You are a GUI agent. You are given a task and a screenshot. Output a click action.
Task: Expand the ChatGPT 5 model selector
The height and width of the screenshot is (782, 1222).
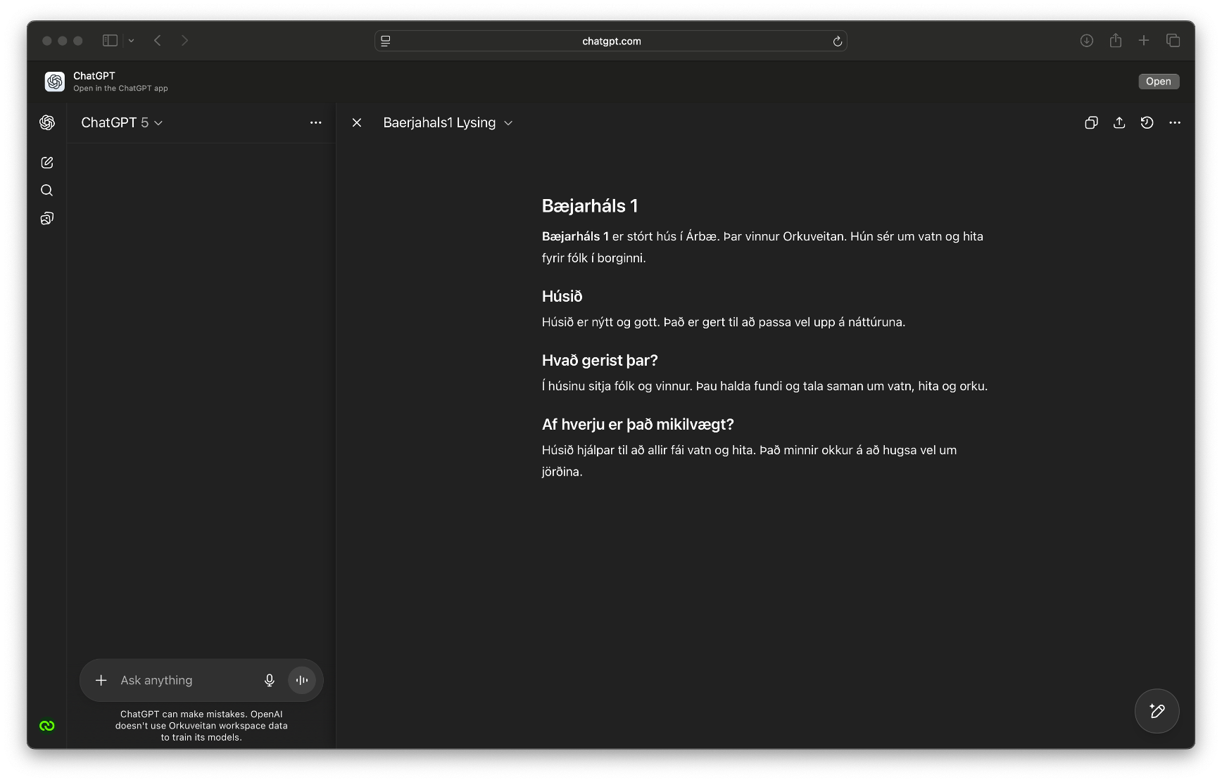pos(122,122)
